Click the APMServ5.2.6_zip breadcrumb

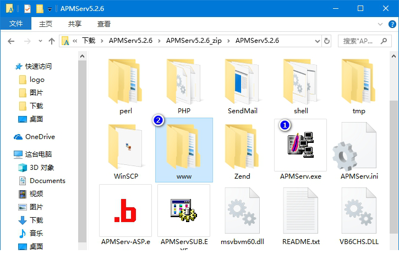(194, 41)
